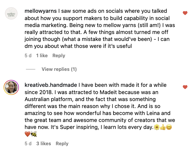Expand View replies (1) under mellowyarns comment
The height and width of the screenshot is (151, 193).
pyautogui.click(x=59, y=69)
